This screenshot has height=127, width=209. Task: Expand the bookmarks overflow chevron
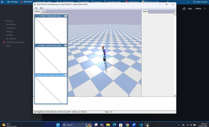pyautogui.click(x=188, y=2)
